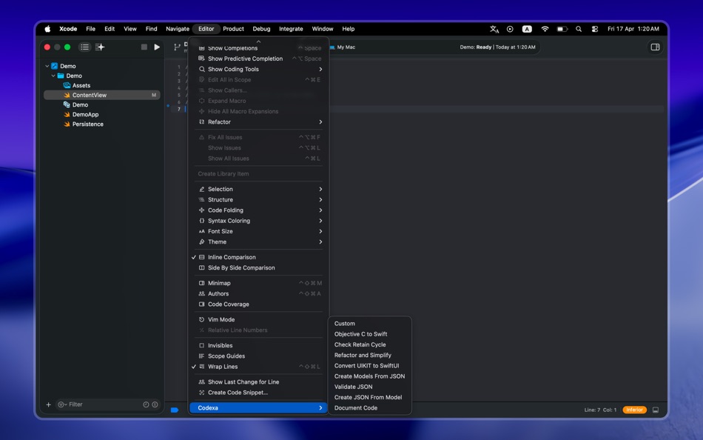Expand the Theme submenu
Image resolution: width=703 pixels, height=440 pixels.
point(259,242)
